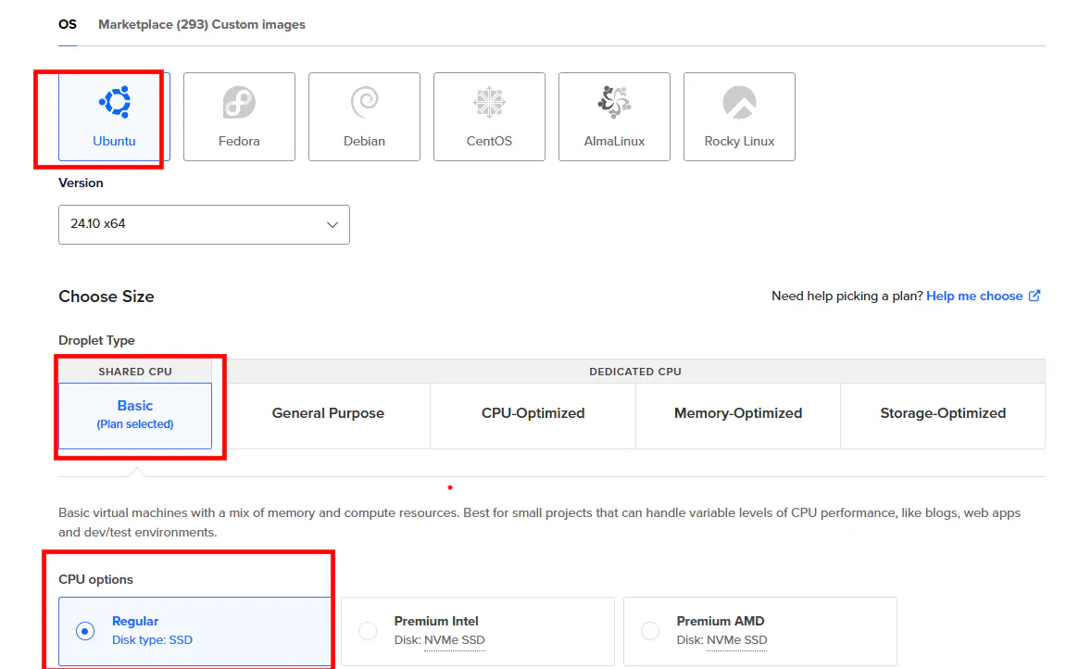The image size is (1079, 669).
Task: Choose the Memory-Optimized plan
Action: tap(737, 413)
